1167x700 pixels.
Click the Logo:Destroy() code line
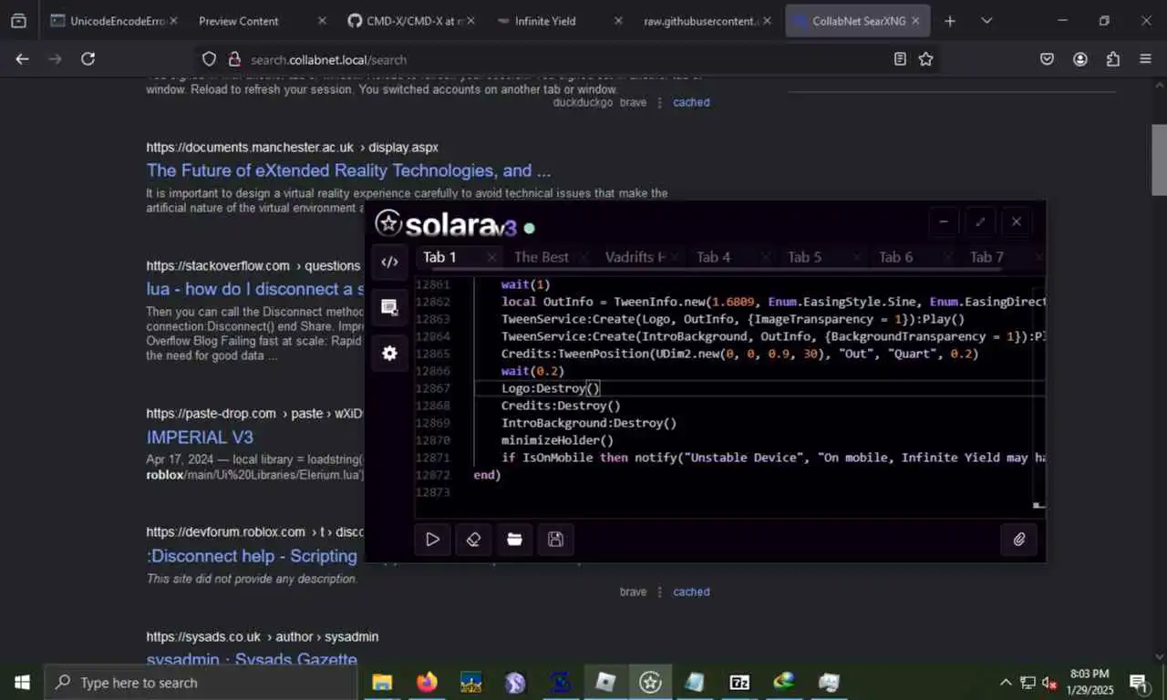pyautogui.click(x=551, y=388)
